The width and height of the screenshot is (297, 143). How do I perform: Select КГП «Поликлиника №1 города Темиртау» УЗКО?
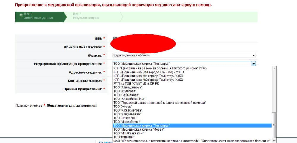coord(192,76)
